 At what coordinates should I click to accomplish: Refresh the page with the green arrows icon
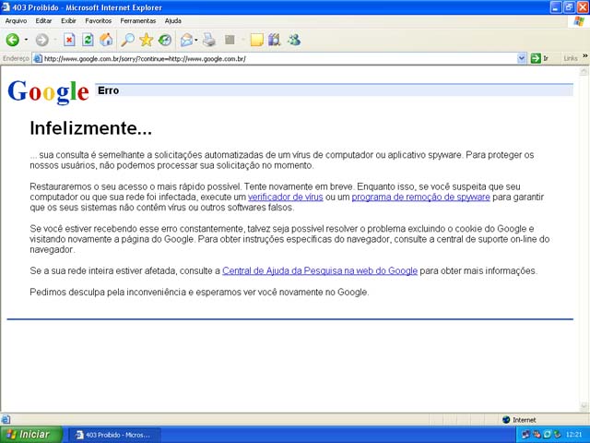click(88, 40)
